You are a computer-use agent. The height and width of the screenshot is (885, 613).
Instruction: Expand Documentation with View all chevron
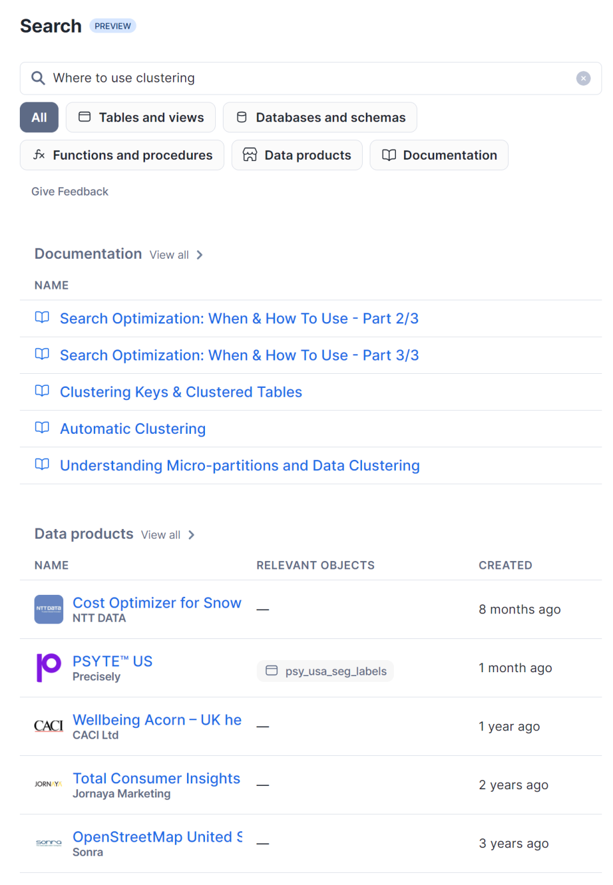(x=199, y=255)
